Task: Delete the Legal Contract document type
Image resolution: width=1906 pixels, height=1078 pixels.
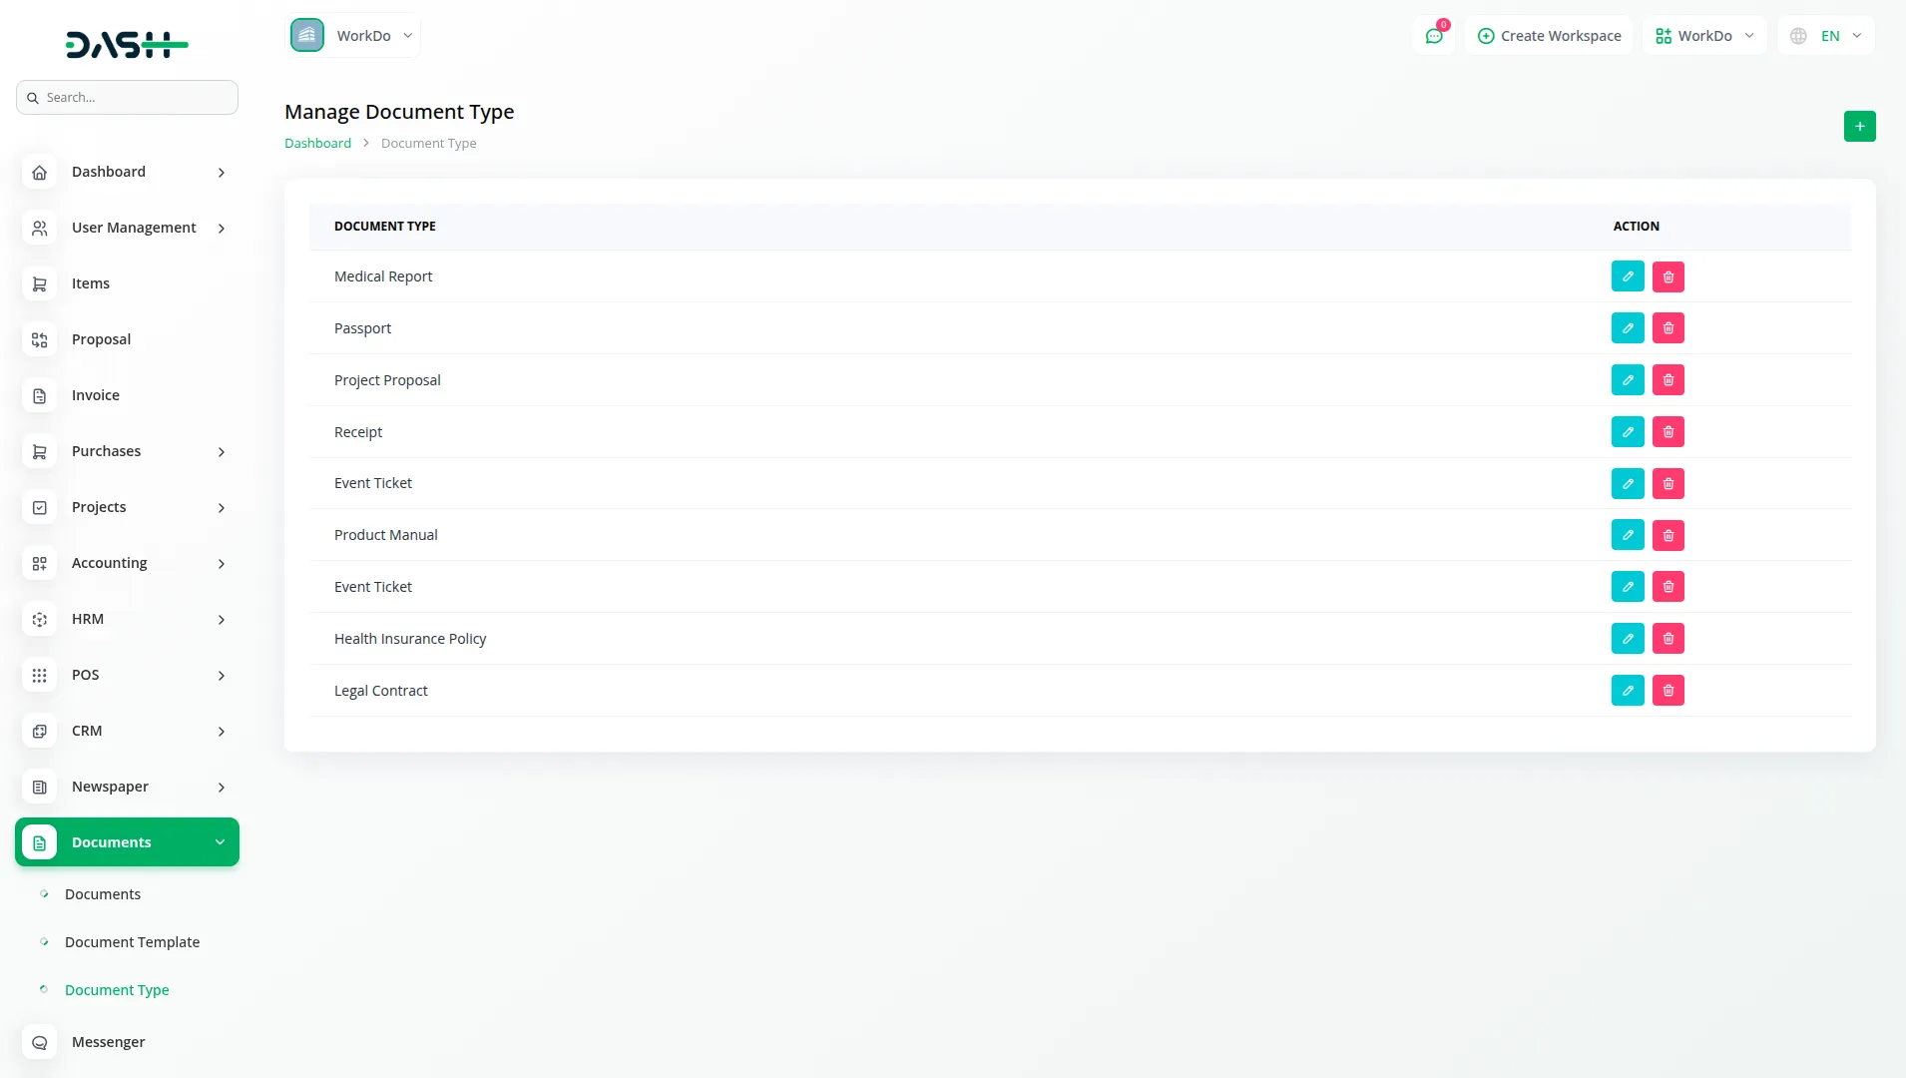Action: (x=1668, y=690)
